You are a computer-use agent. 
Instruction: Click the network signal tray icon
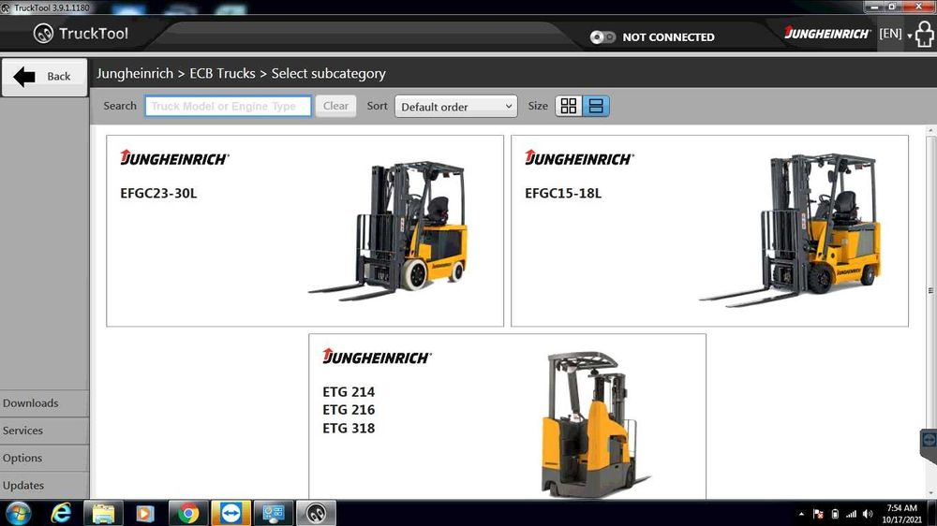[x=851, y=514]
